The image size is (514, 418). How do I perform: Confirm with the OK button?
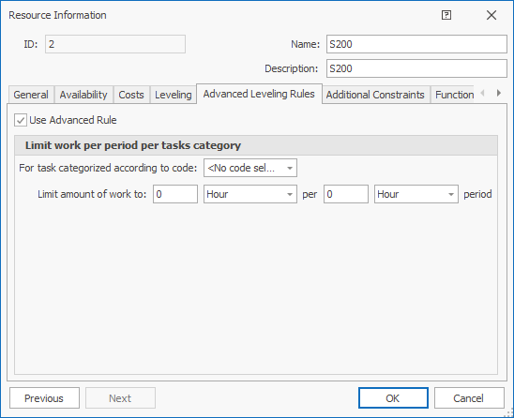click(393, 398)
